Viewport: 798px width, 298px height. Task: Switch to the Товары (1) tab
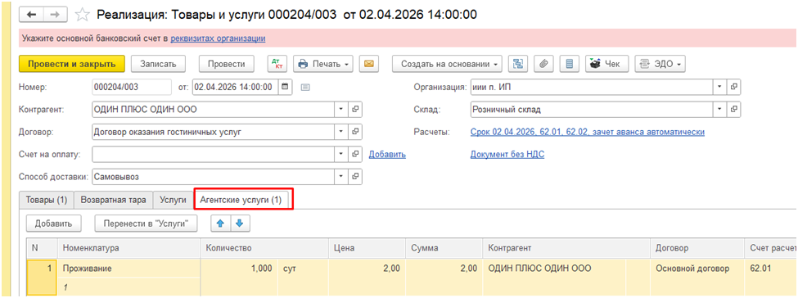pos(47,201)
